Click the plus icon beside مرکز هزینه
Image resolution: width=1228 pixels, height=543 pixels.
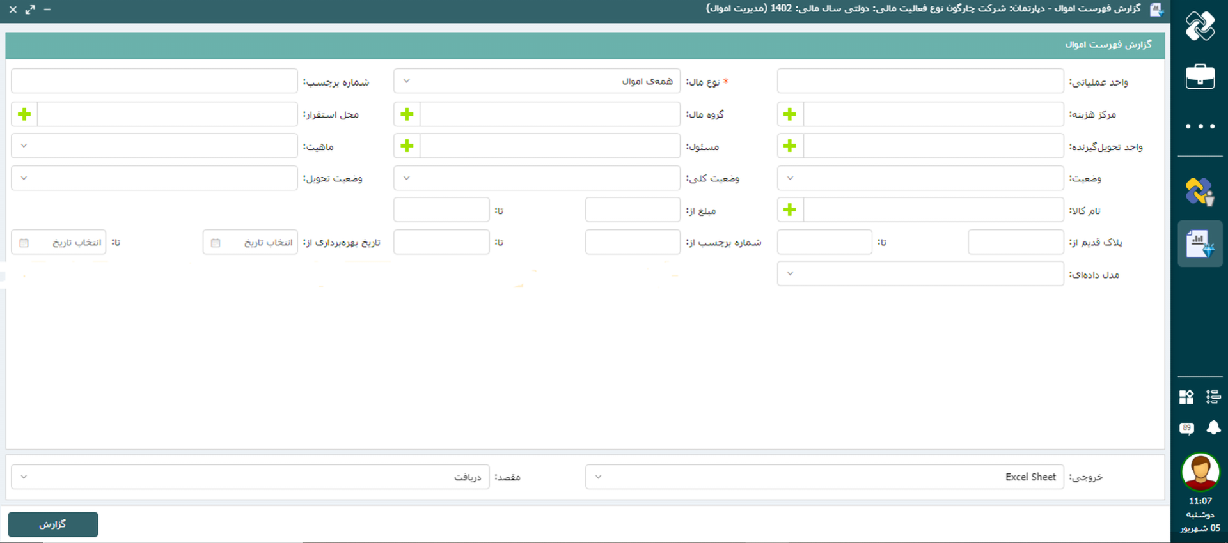click(790, 114)
